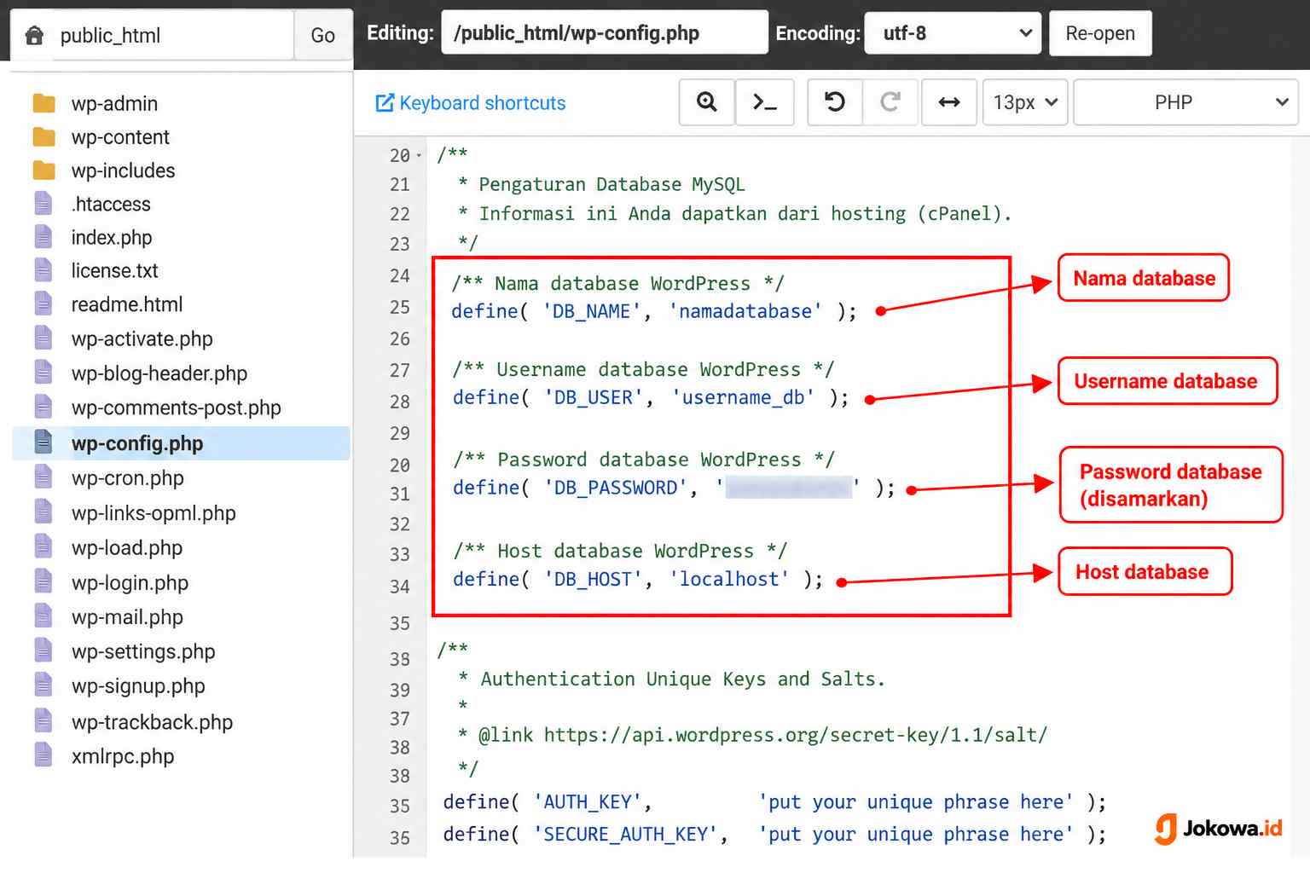The width and height of the screenshot is (1310, 873).
Task: Open the wp-includes folder icon
Action: (44, 171)
